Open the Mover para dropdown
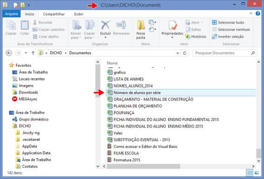The image size is (264, 179). click(x=76, y=30)
